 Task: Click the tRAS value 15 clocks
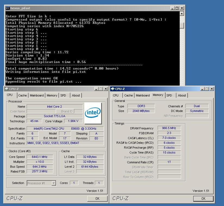(169, 152)
